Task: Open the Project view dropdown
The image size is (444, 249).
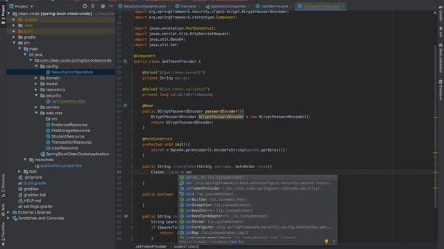Action: 22,6
